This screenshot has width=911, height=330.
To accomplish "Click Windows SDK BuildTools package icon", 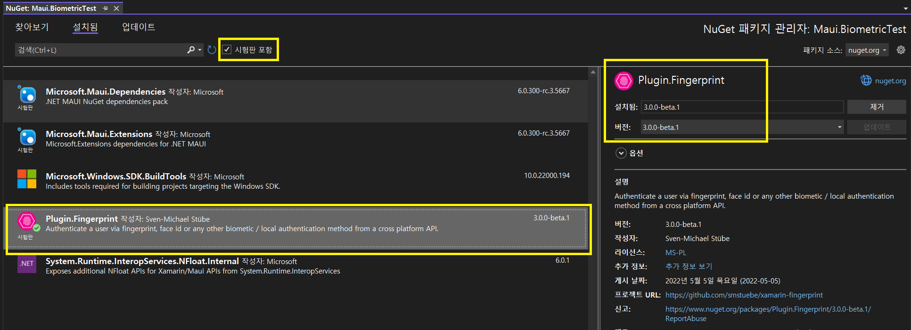I will (27, 179).
